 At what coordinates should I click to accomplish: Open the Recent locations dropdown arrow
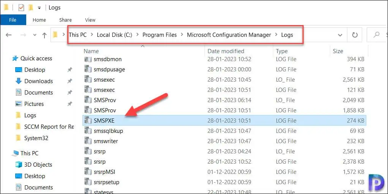pyautogui.click(x=35, y=35)
